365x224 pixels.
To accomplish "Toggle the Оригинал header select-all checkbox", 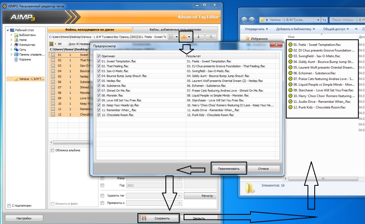I will [x=99, y=56].
